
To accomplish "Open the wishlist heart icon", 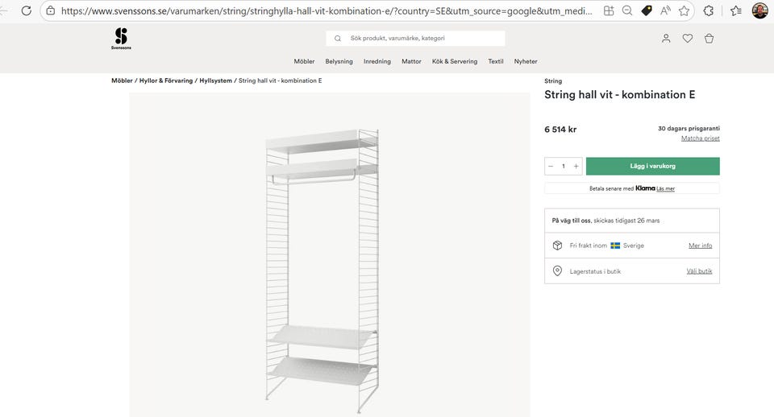I will point(688,38).
